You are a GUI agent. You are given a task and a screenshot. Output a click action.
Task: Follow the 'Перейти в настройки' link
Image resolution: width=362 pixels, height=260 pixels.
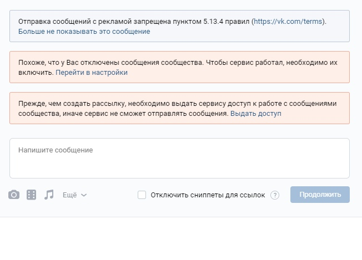point(92,73)
